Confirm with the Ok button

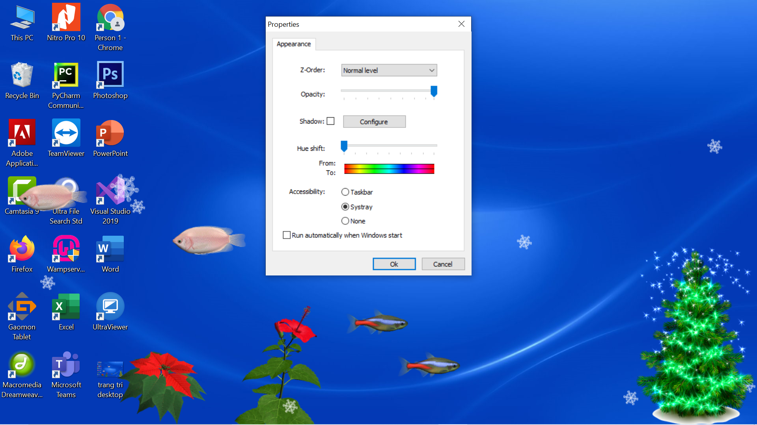[394, 264]
